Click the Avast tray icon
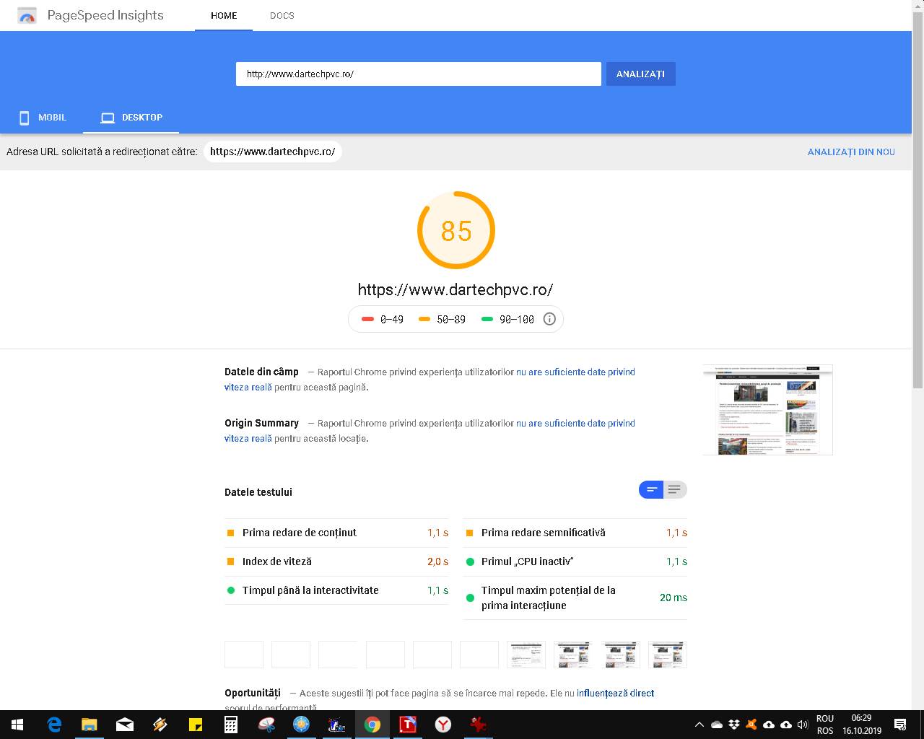The height and width of the screenshot is (739, 924). (x=751, y=725)
